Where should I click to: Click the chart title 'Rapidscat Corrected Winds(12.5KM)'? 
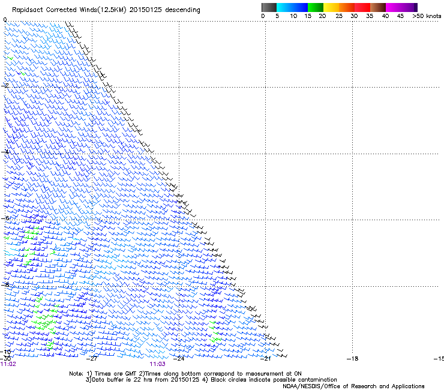point(69,10)
